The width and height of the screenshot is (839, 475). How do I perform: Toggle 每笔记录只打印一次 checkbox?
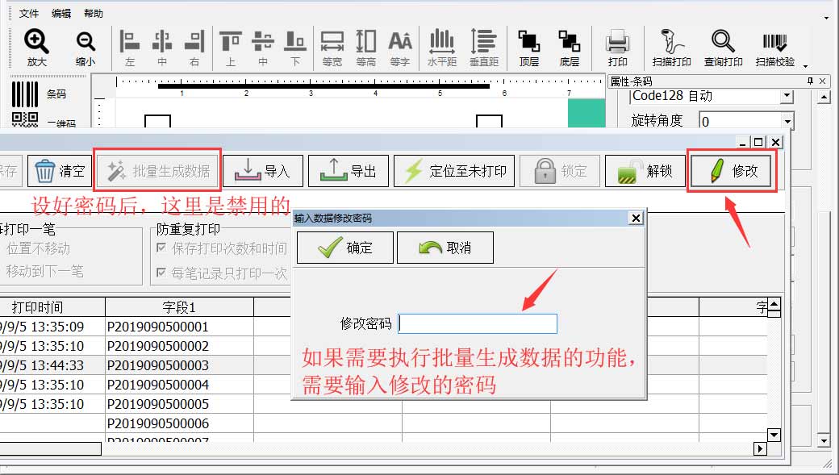coord(161,273)
